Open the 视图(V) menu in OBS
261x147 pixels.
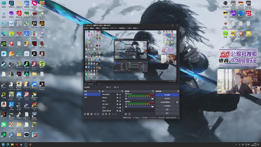tap(98, 28)
